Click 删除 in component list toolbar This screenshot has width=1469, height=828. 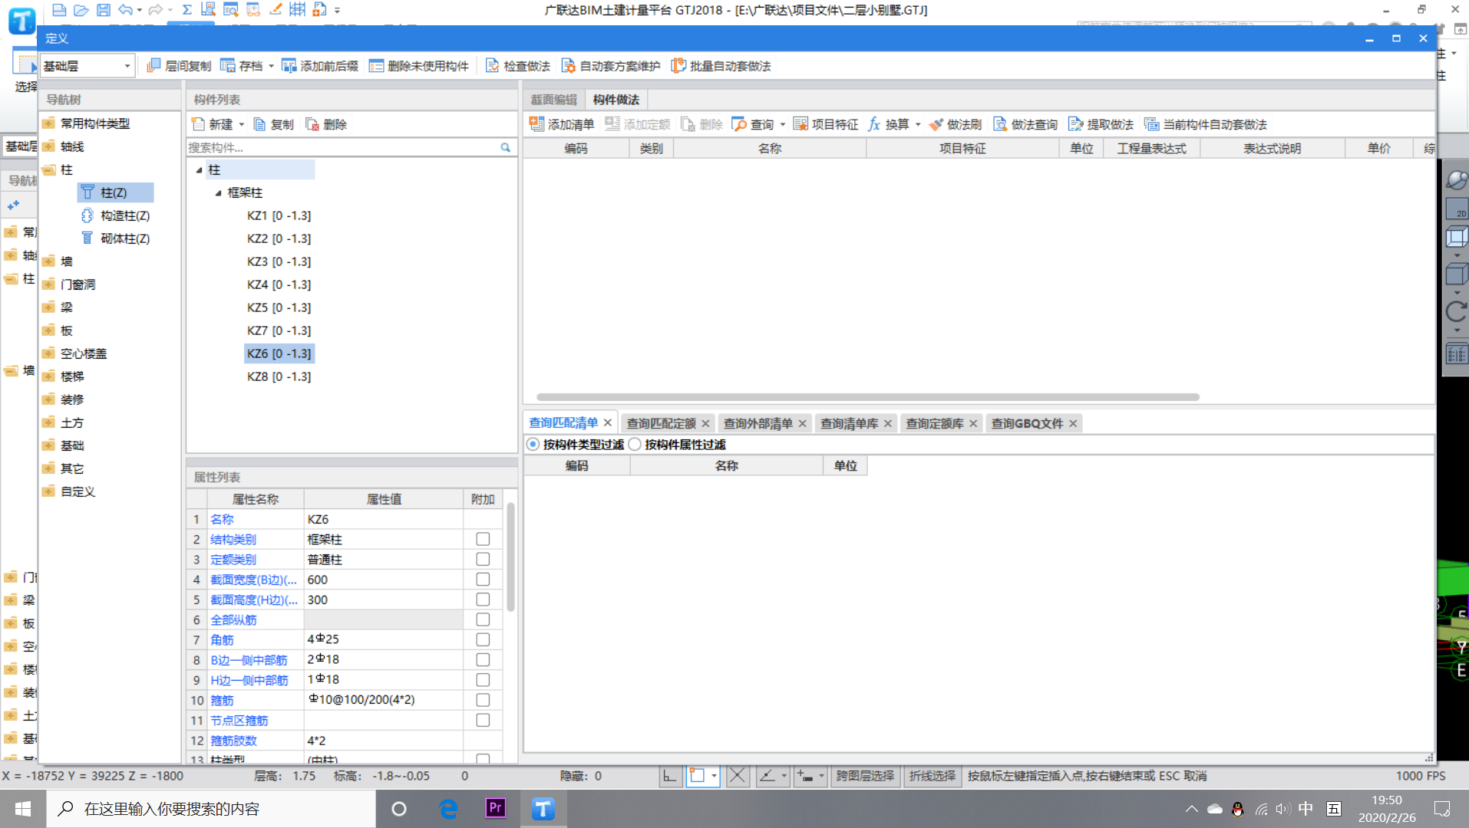(326, 124)
